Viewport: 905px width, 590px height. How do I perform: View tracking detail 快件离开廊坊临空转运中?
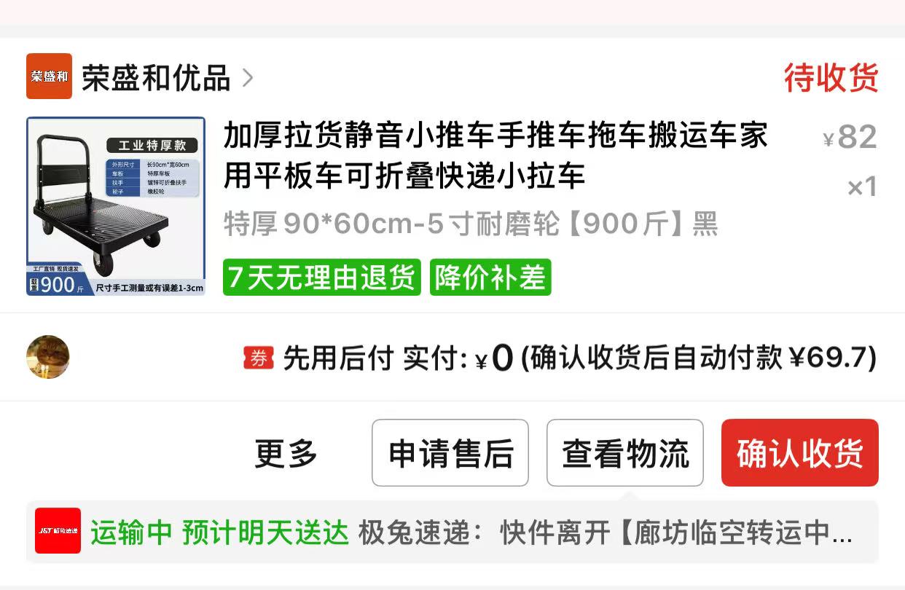(x=676, y=533)
